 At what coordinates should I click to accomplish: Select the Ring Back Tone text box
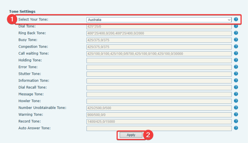click(x=159, y=33)
